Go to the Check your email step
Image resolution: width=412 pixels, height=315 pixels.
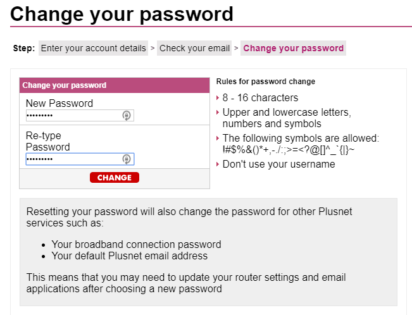(194, 48)
